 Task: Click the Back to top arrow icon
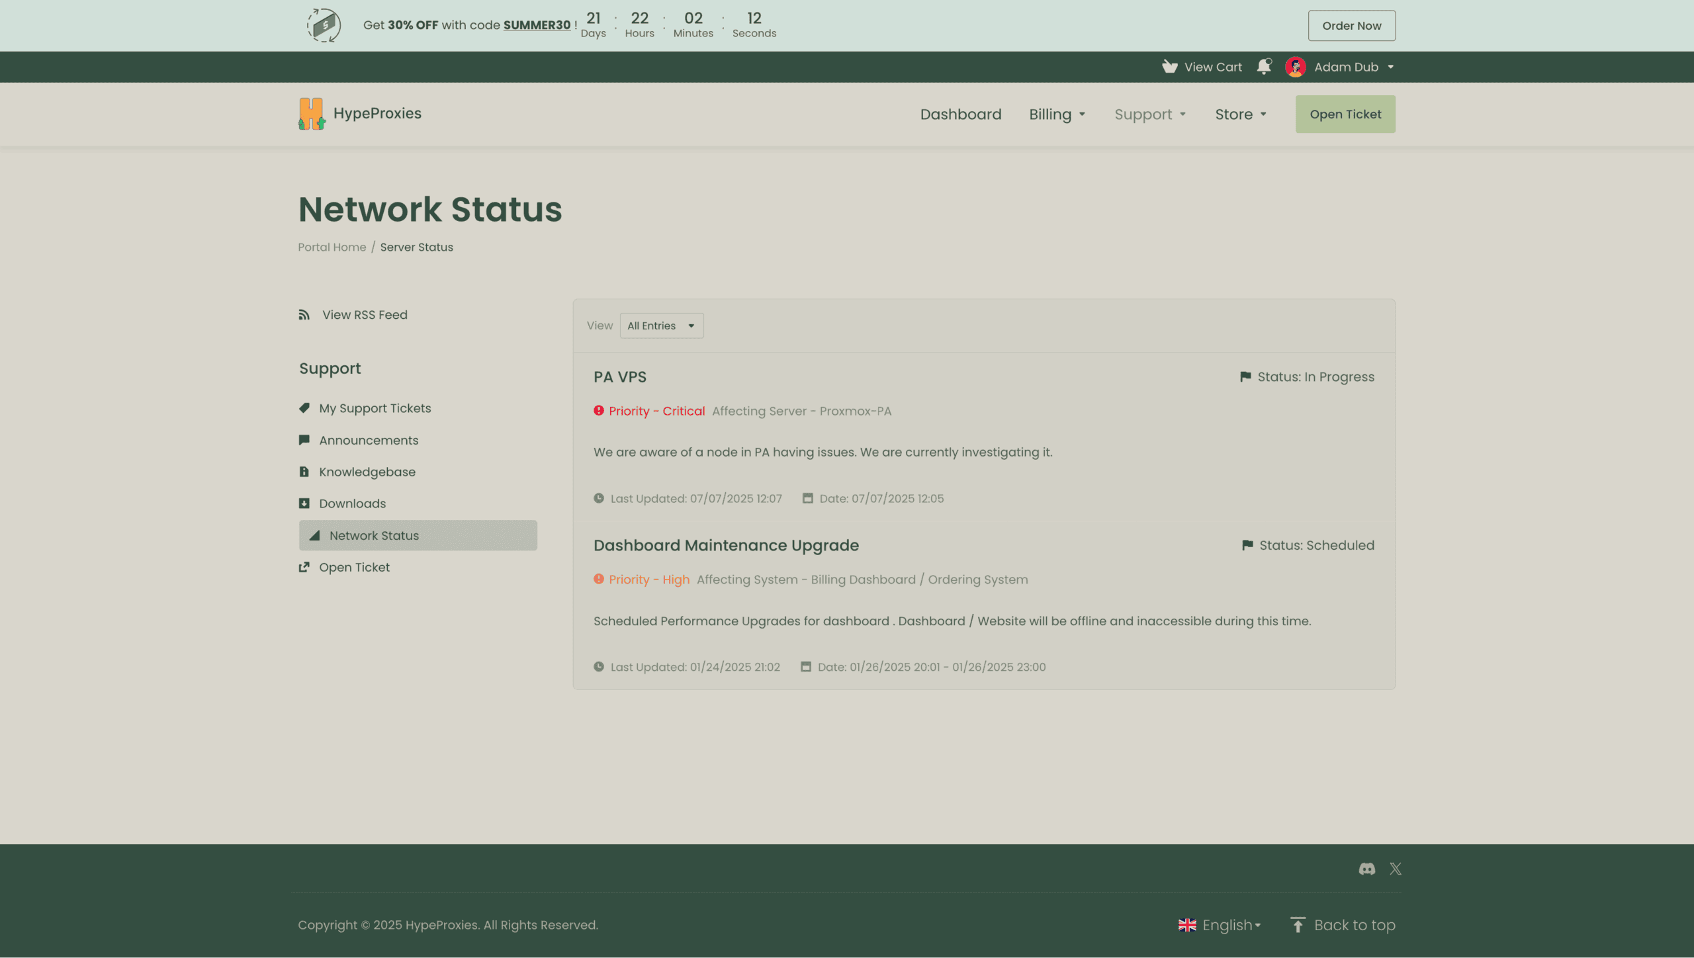[x=1298, y=925]
